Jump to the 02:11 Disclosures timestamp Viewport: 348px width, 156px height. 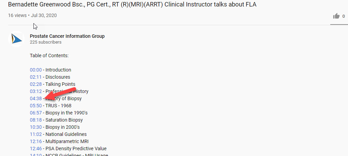click(x=36, y=77)
